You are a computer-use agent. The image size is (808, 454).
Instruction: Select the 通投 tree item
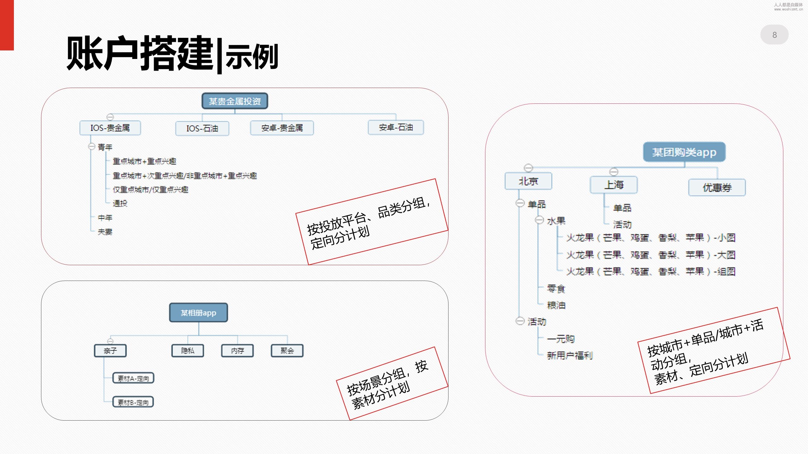120,203
